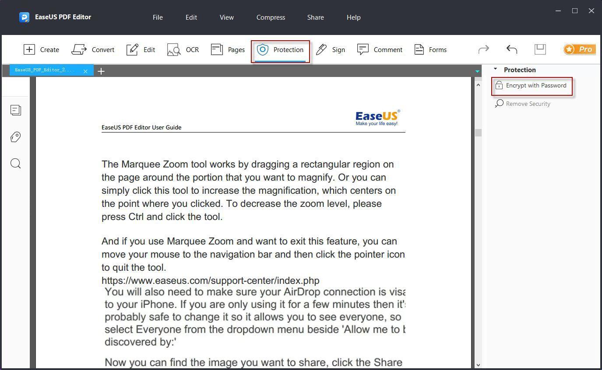Click the redo arrow icon
The height and width of the screenshot is (370, 602).
[x=483, y=49]
